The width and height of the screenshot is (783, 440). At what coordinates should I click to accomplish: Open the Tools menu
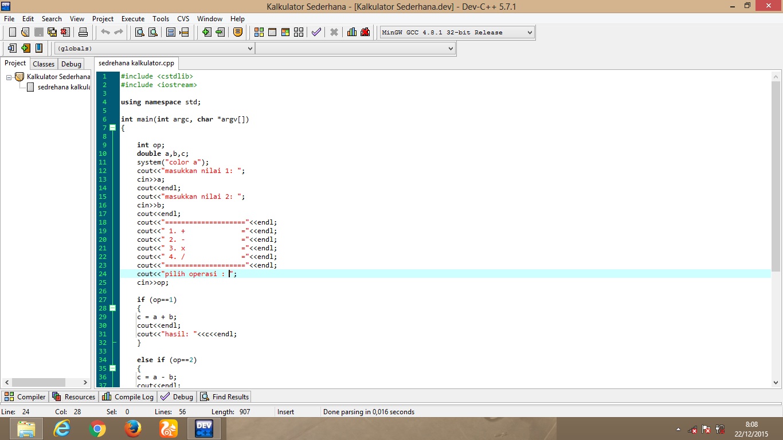point(160,18)
